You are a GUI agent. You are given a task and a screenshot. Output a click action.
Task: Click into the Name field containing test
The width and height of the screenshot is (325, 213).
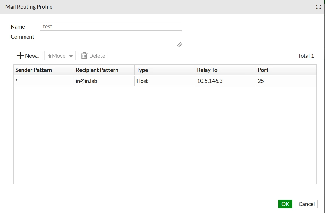click(x=111, y=26)
